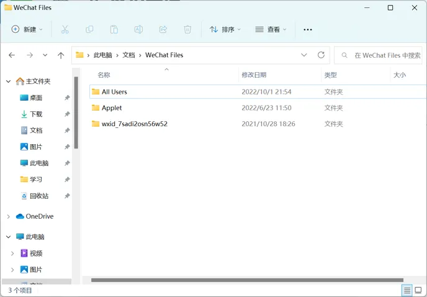Click the Copy icon in toolbar
Screen dimensions: 427x297
[89, 29]
